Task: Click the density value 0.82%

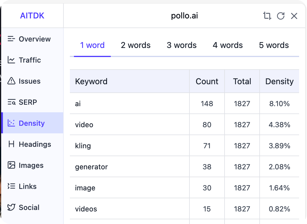Action: 280,209
